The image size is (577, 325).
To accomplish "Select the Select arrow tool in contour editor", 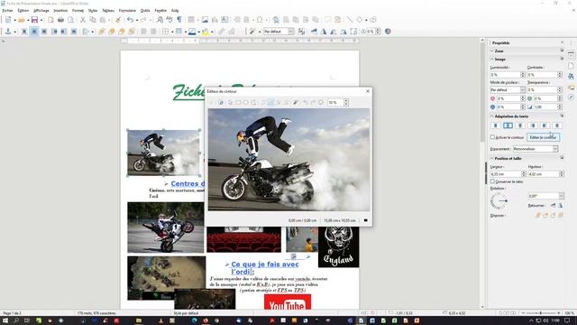I will [x=231, y=102].
